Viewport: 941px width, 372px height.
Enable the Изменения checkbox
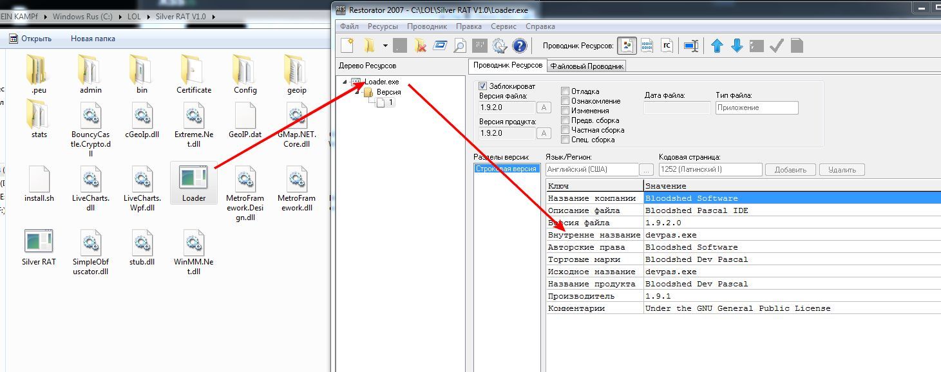coord(565,111)
